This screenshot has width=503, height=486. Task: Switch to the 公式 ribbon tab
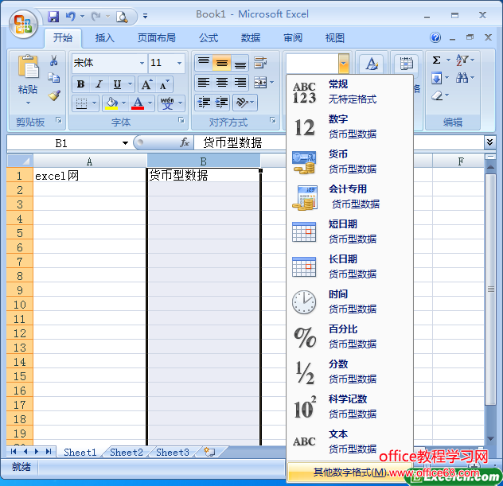tap(209, 38)
